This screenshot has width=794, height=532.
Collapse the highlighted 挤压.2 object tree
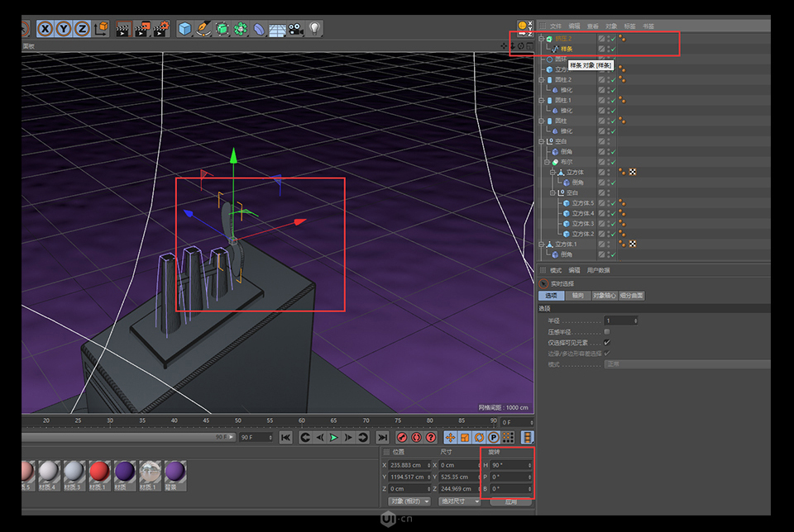coord(543,38)
